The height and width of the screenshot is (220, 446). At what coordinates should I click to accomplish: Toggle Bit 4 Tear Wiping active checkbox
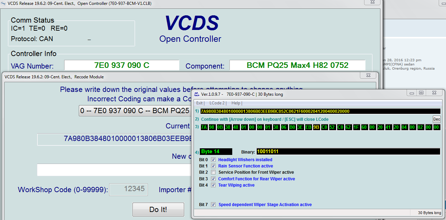point(213,185)
